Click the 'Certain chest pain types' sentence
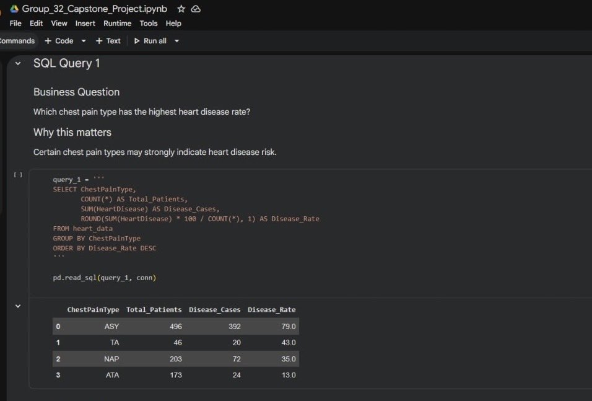592x401 pixels. tap(155, 152)
